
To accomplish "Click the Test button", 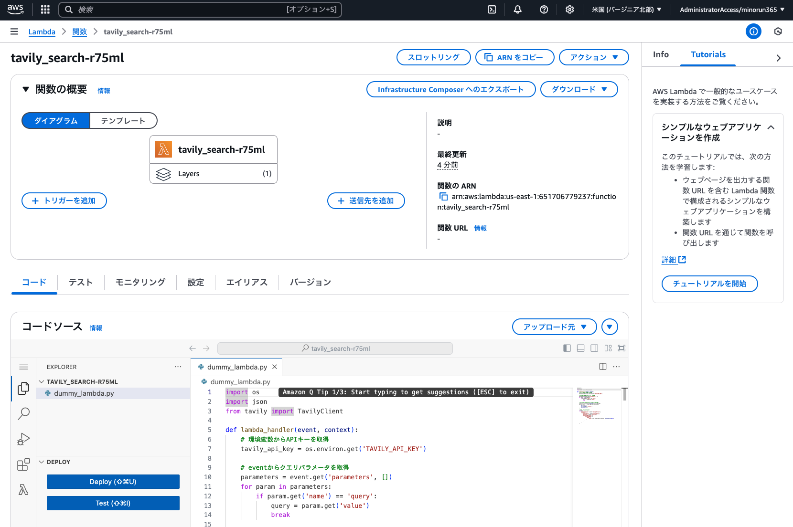I will point(113,503).
